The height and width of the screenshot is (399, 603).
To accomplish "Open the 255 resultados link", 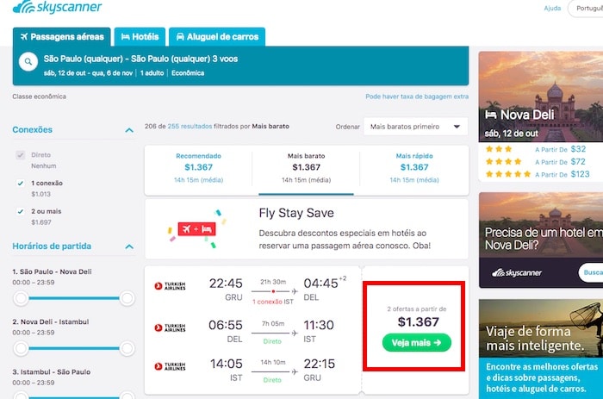I will click(x=190, y=126).
